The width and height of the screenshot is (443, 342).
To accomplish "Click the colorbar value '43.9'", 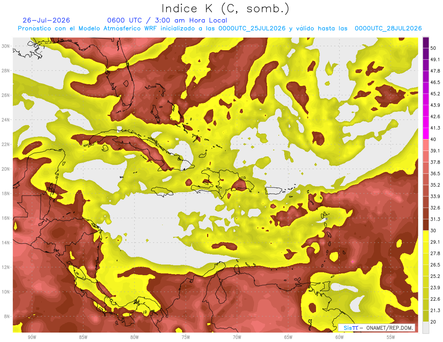I will point(435,105).
